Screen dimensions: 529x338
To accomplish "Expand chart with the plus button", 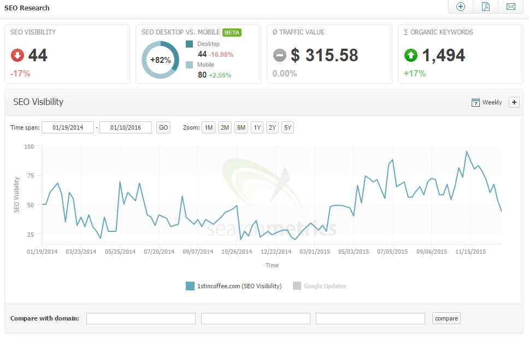I will (x=514, y=102).
